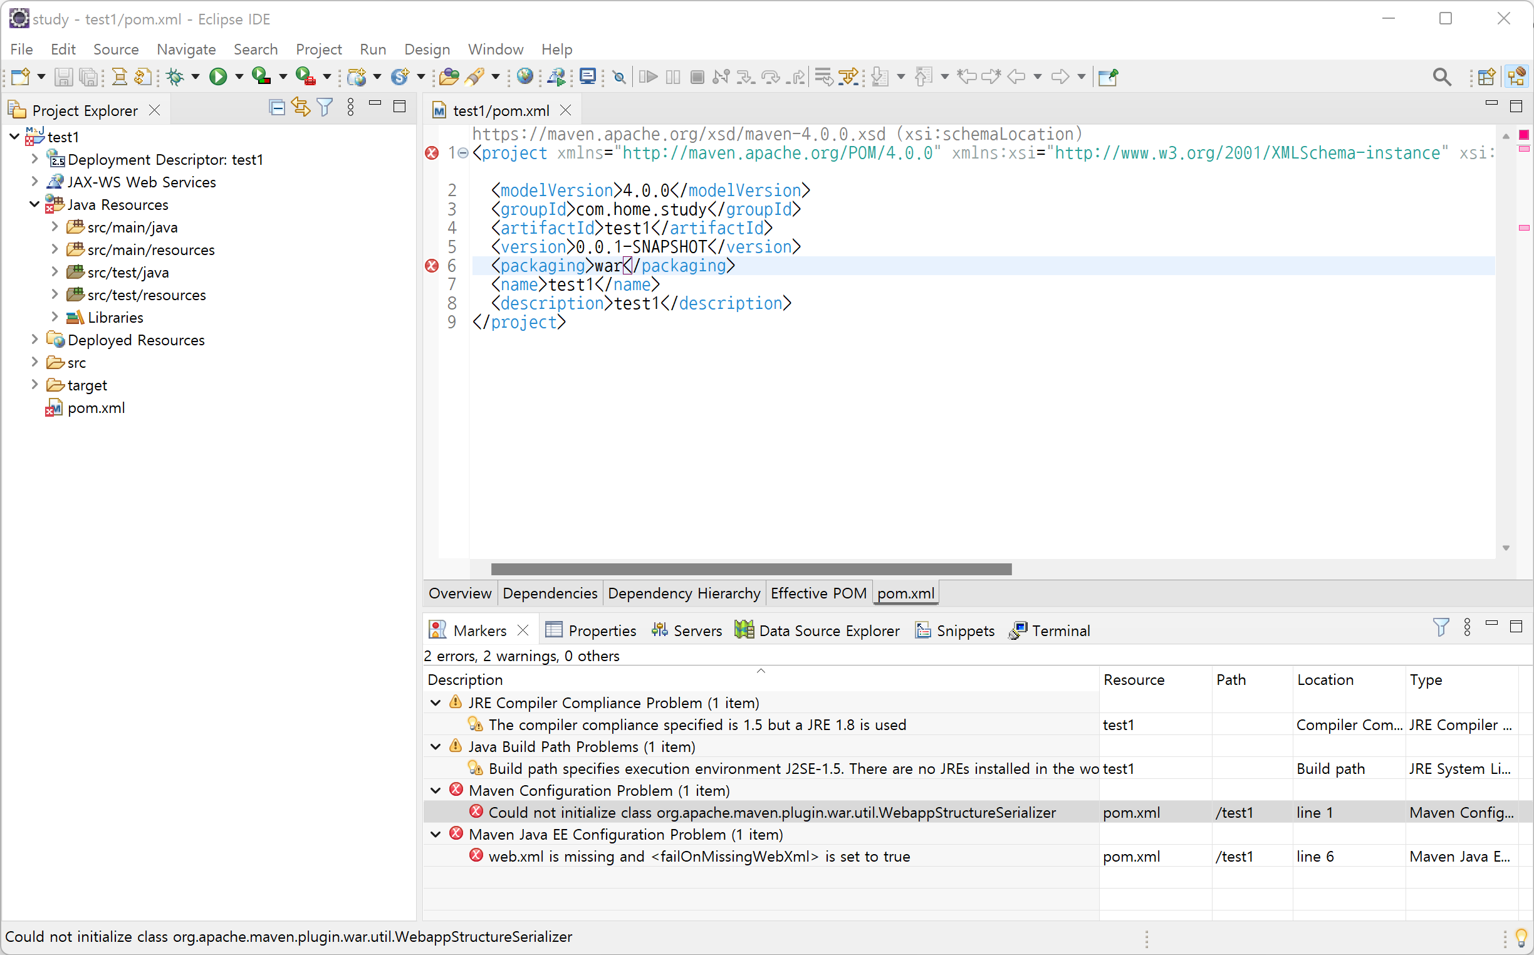Open the Run button dropdown arrow

[239, 76]
